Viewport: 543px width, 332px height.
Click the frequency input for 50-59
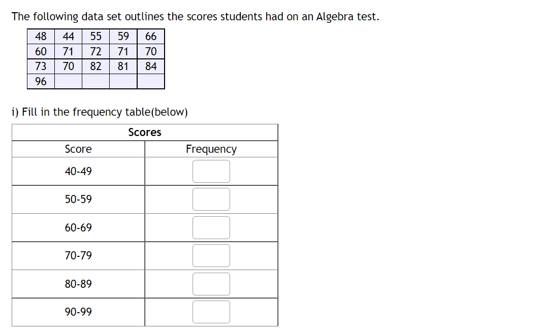(x=211, y=199)
